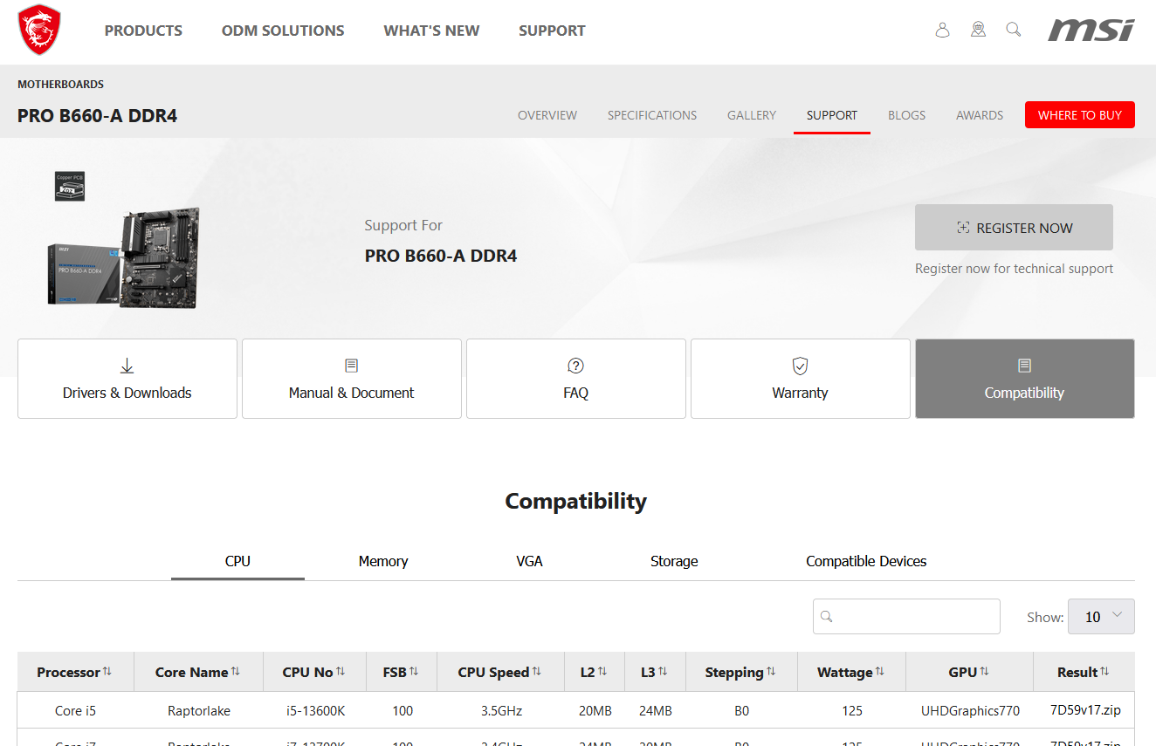Sort table by FSB arrows
The width and height of the screenshot is (1156, 746).
click(x=414, y=672)
